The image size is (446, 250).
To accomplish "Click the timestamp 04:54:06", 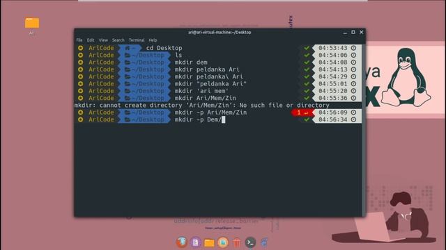I will click(x=333, y=55).
